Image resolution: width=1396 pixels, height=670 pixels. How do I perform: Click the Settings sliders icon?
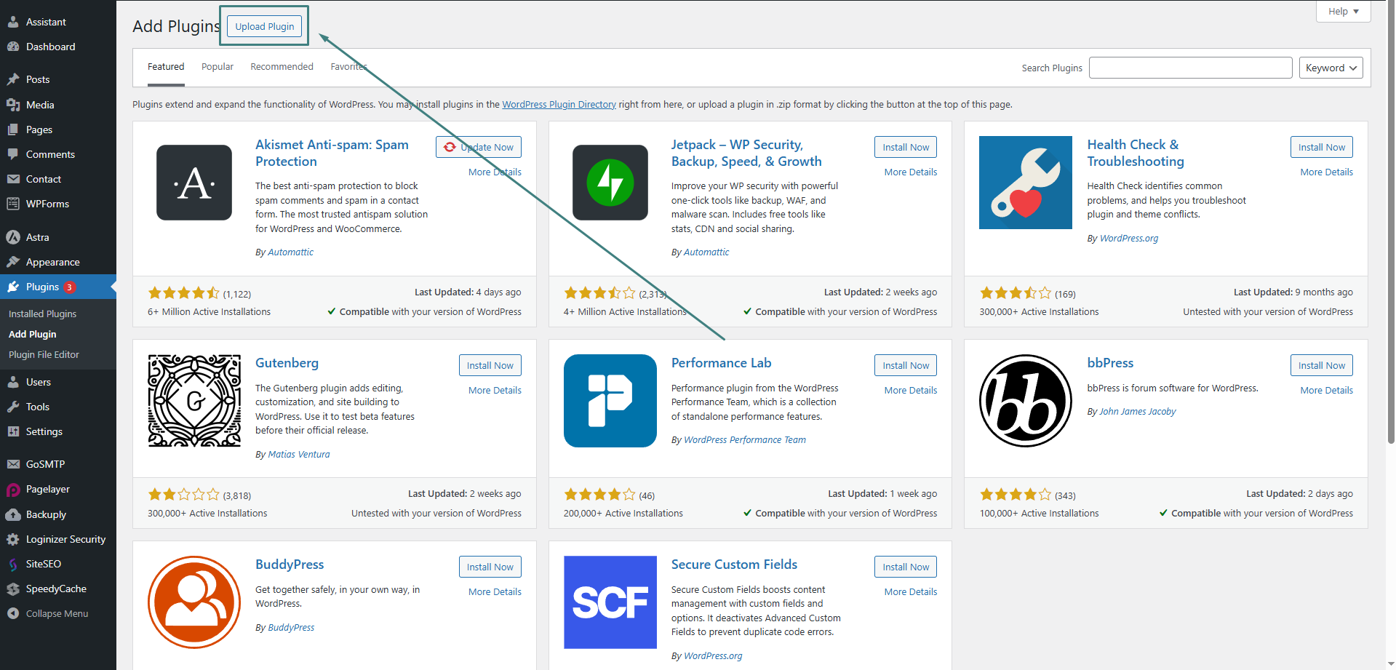[x=13, y=431]
